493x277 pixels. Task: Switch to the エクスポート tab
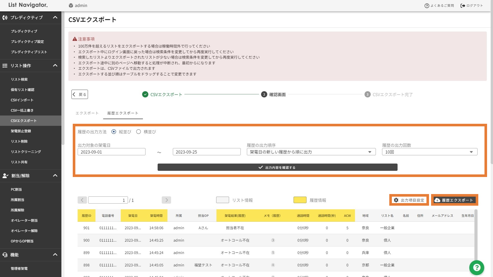[87, 113]
